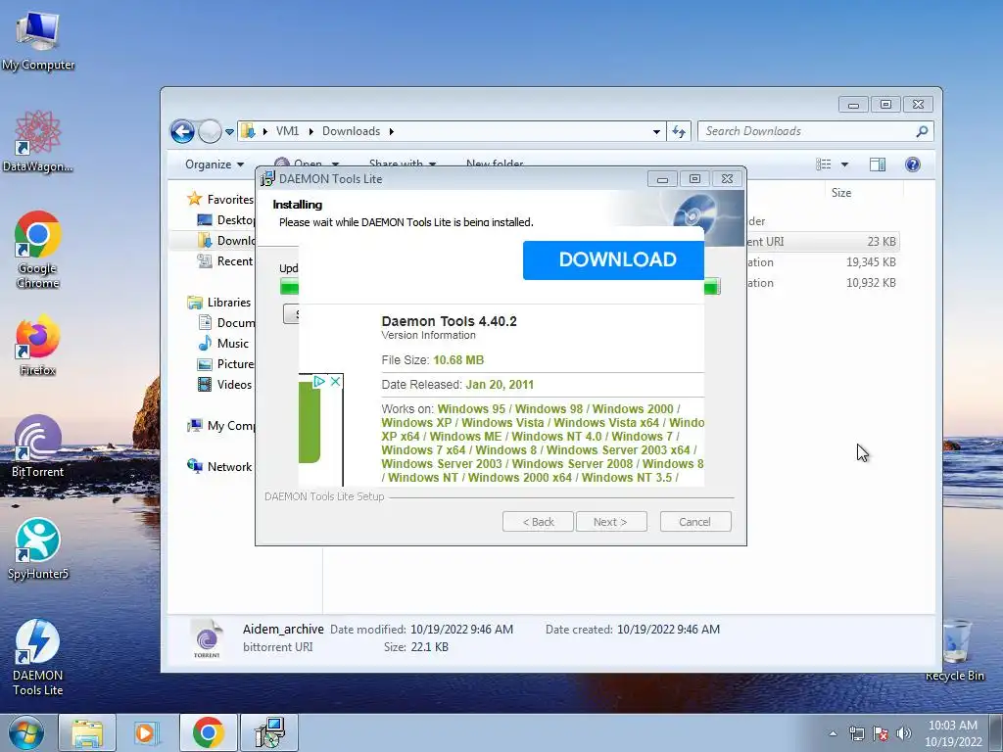The height and width of the screenshot is (752, 1003).
Task: Open Windows Media Player taskbar icon
Action: pyautogui.click(x=146, y=732)
